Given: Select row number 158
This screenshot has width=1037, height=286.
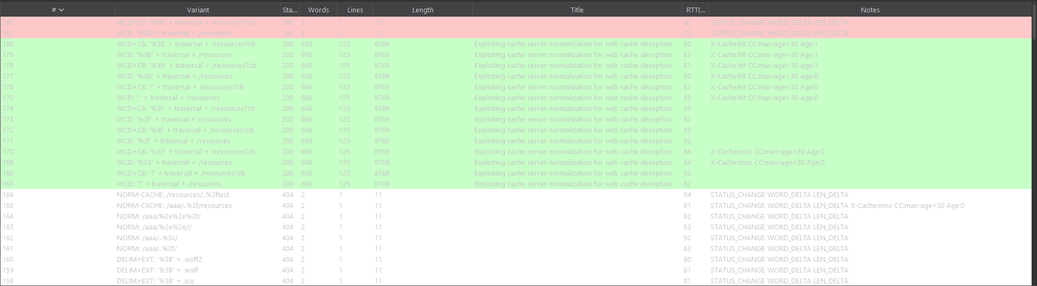Looking at the screenshot, I should (8, 281).
